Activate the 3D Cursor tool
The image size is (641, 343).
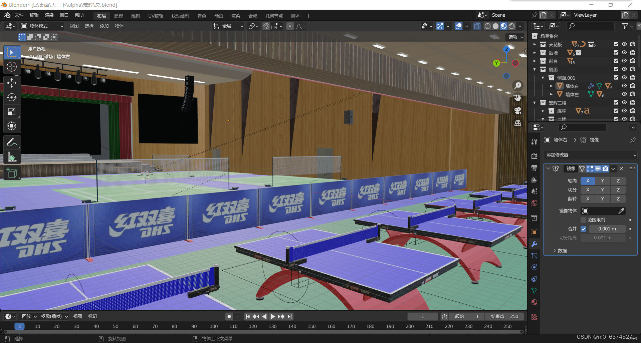pos(12,67)
